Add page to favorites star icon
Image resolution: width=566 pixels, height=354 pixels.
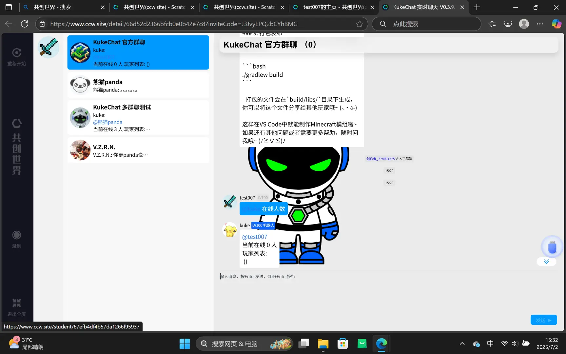[x=360, y=24]
